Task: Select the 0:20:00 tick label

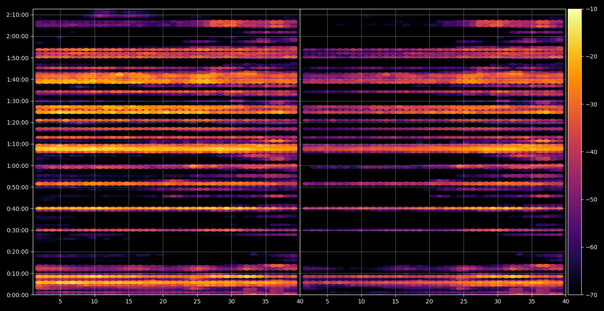Action: 18,252
